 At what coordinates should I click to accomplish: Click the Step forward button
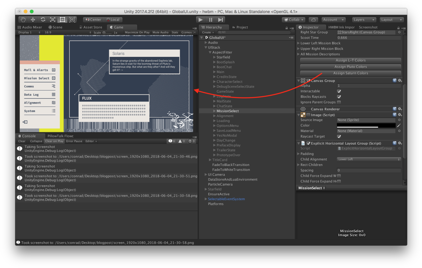pyautogui.click(x=220, y=20)
